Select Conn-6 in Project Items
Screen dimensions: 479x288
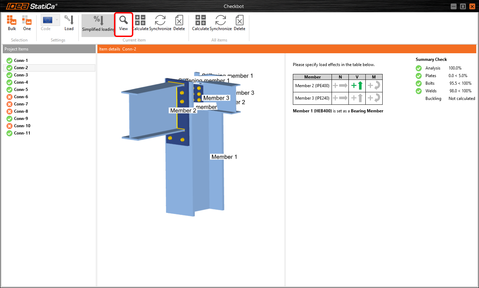tap(21, 97)
